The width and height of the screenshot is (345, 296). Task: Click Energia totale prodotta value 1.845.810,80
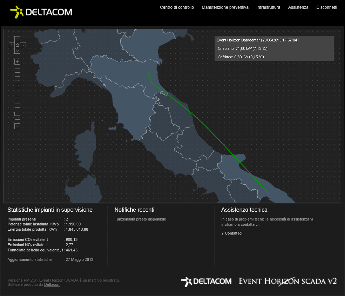coord(77,229)
